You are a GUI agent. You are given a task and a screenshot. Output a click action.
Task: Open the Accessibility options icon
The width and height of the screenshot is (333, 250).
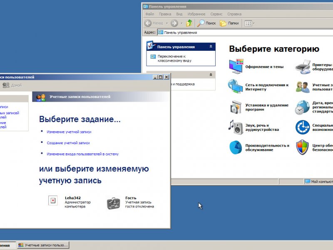[303, 127]
